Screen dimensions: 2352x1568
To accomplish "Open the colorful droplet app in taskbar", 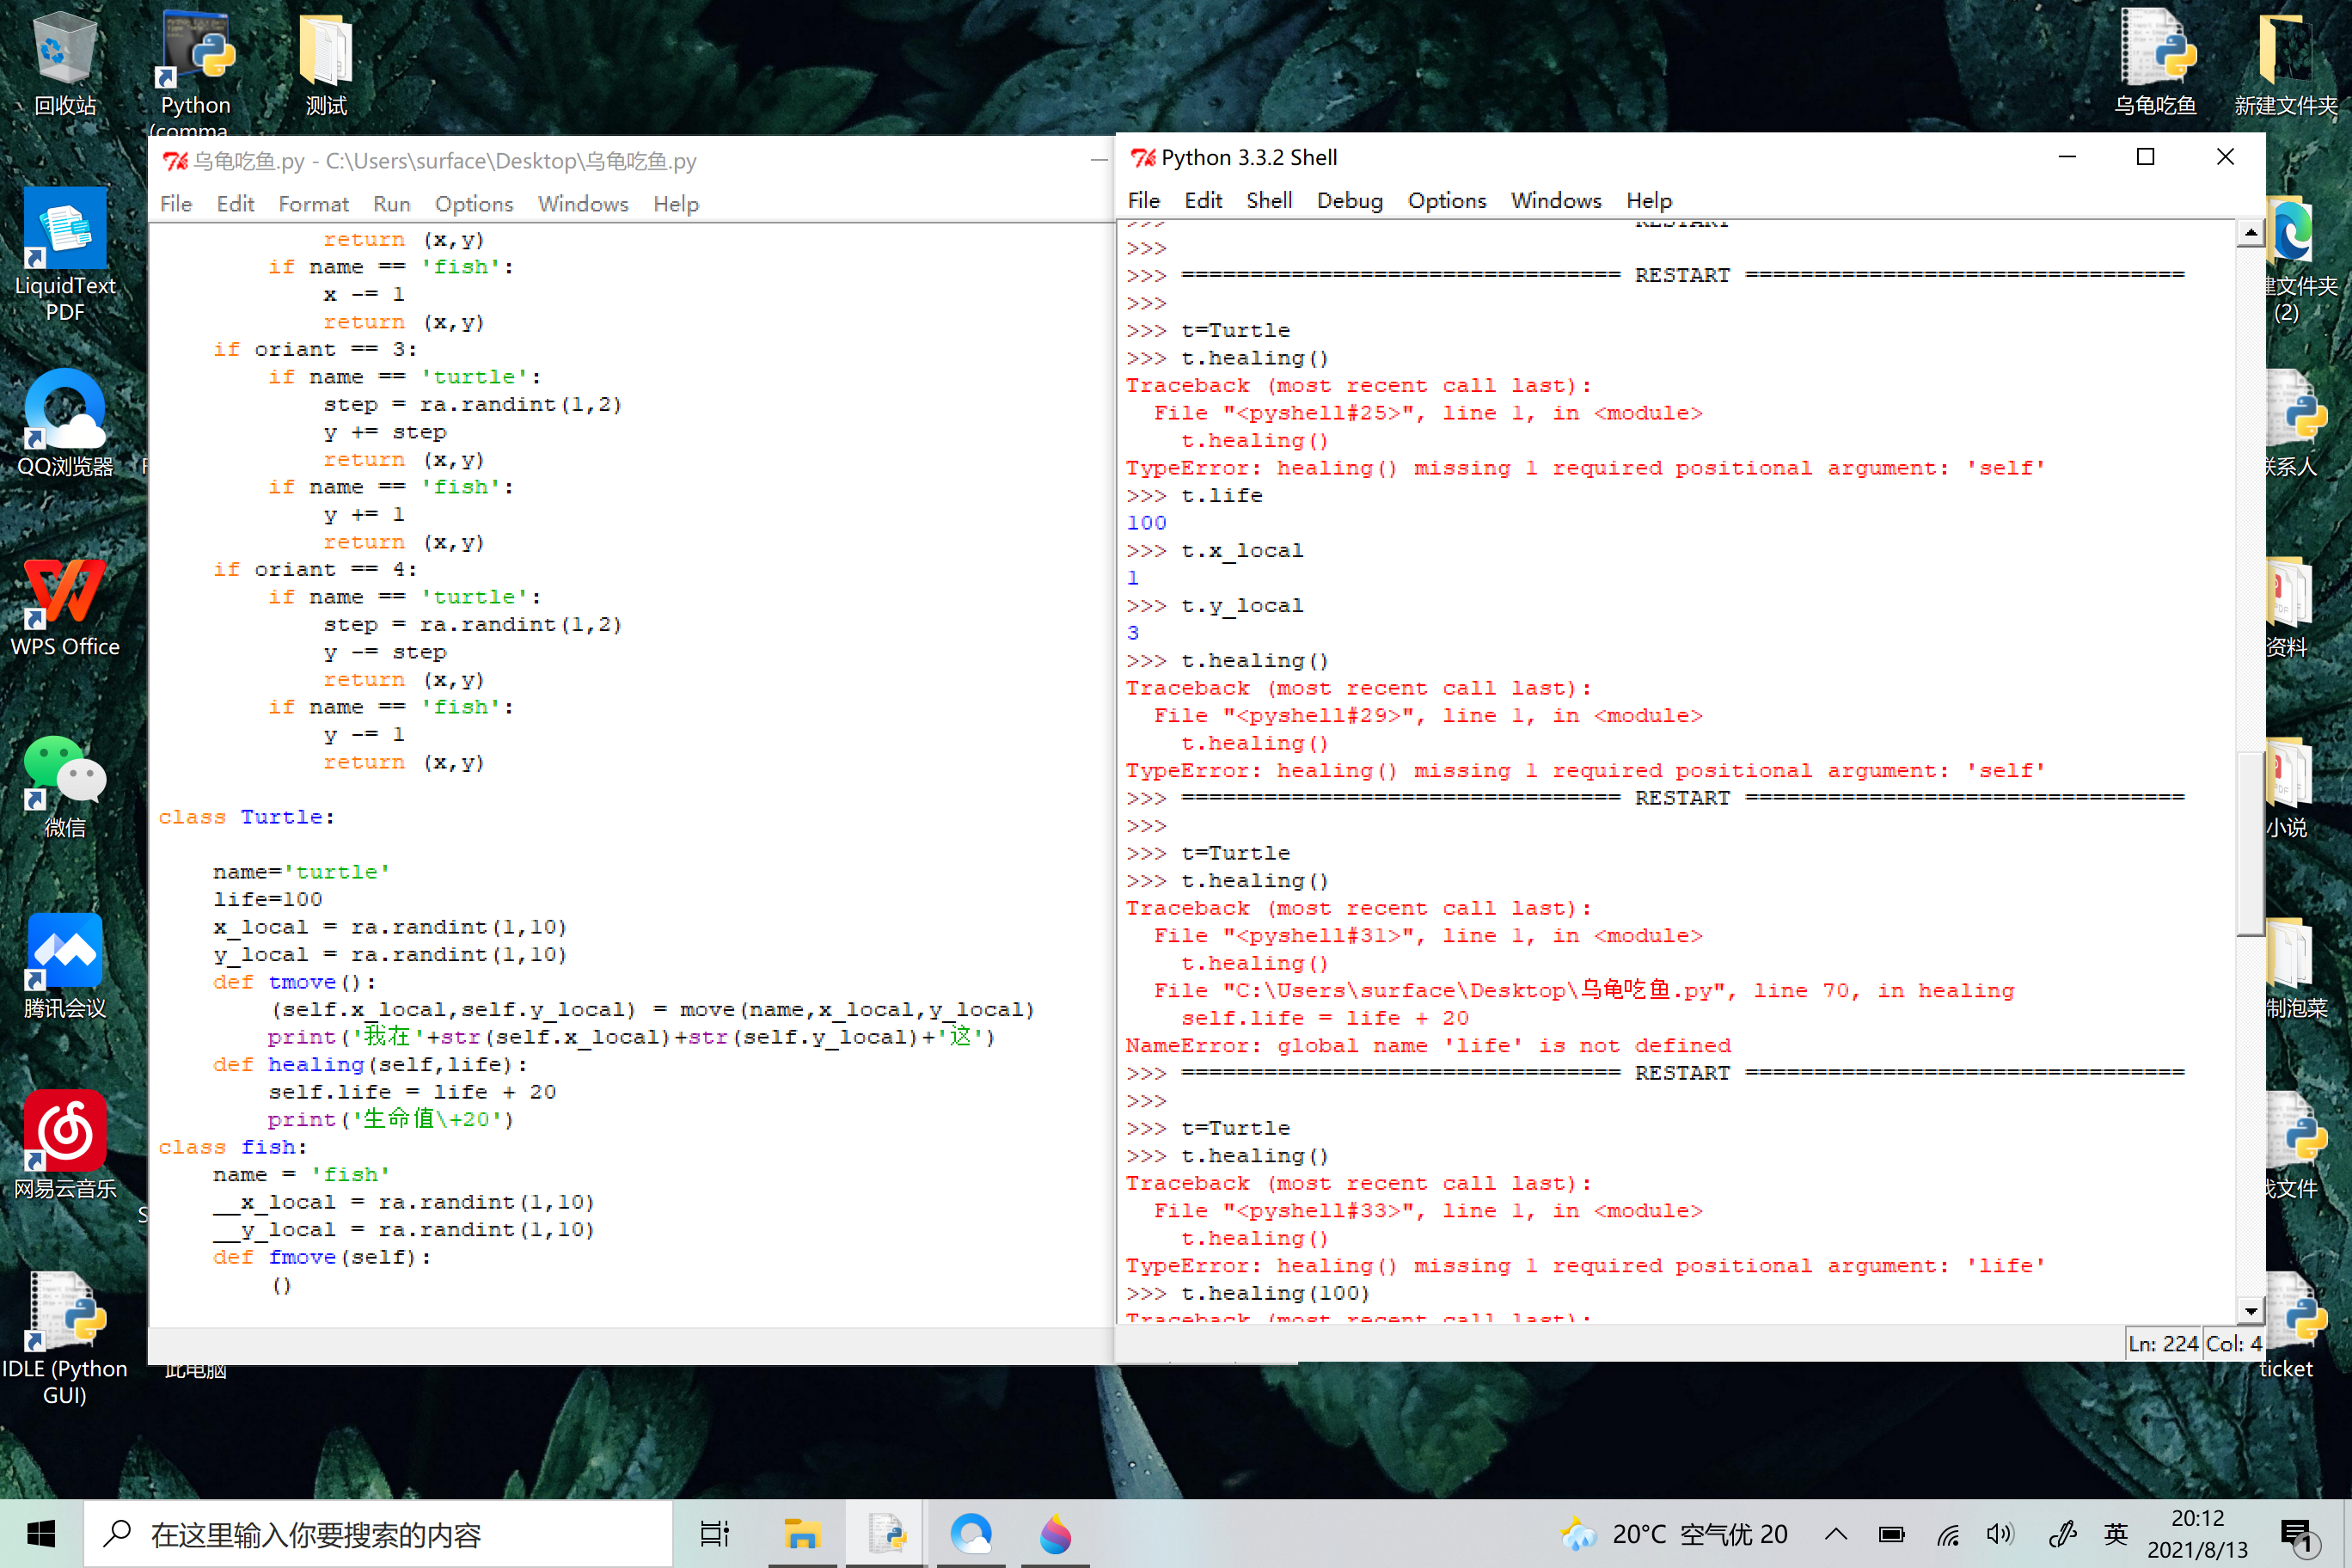I will click(x=1055, y=1533).
